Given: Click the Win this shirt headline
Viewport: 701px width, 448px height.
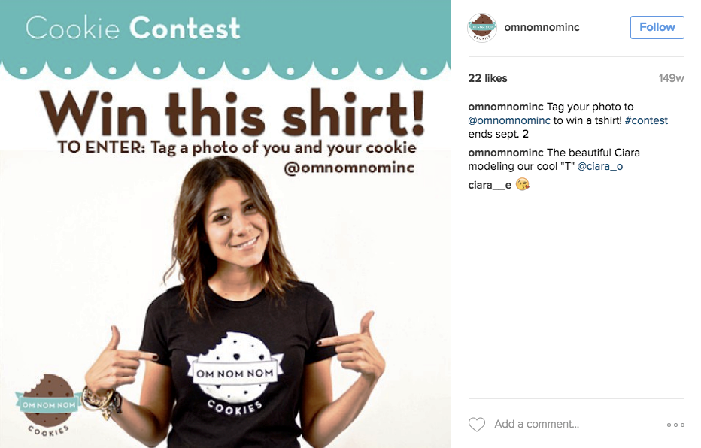Looking at the screenshot, I should coord(232,113).
